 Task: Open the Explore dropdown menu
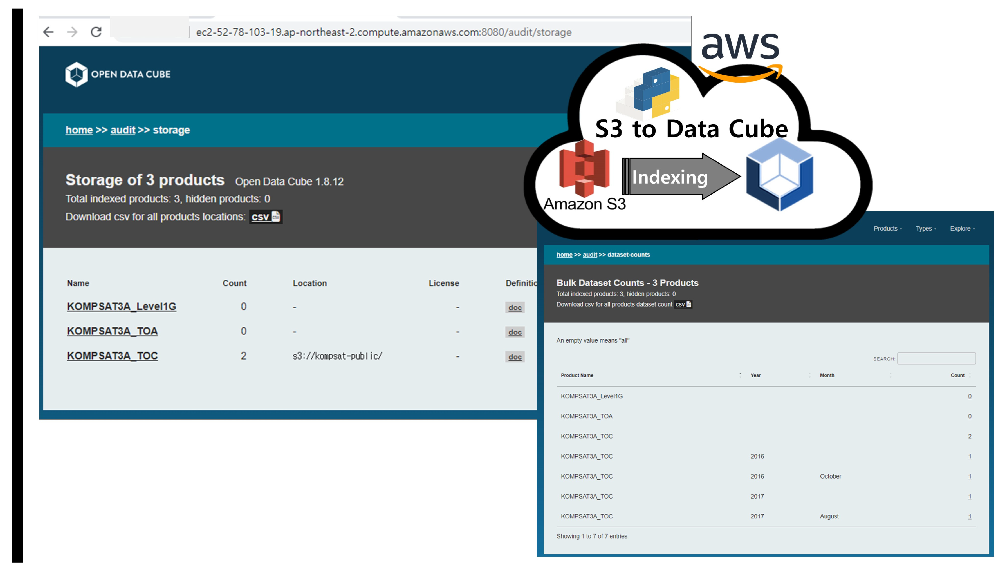[962, 229]
